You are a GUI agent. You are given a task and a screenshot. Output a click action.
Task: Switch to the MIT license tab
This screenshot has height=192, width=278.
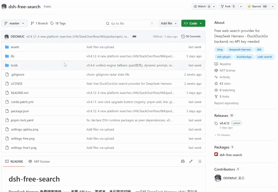[x=39, y=161]
